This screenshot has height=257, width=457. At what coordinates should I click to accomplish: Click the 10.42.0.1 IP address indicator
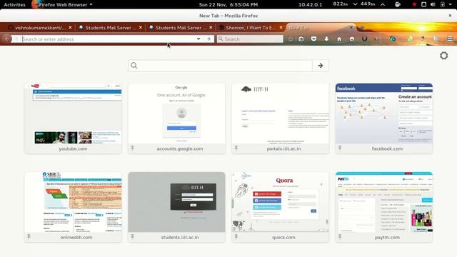tap(310, 5)
